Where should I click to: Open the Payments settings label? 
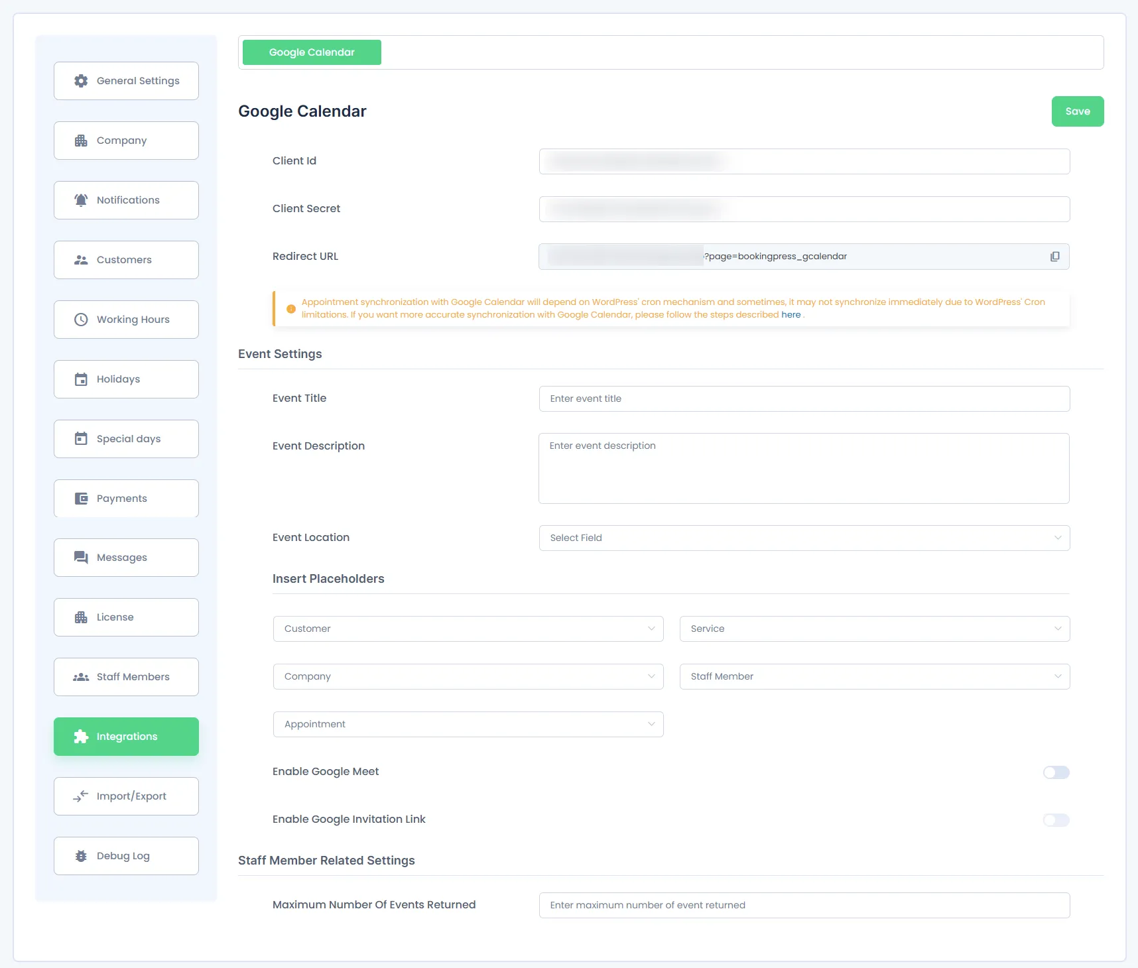[122, 499]
